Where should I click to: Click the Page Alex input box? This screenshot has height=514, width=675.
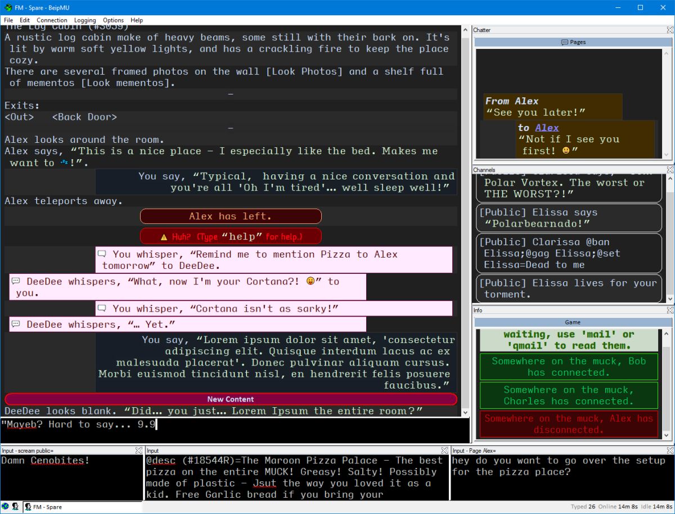[x=562, y=477]
